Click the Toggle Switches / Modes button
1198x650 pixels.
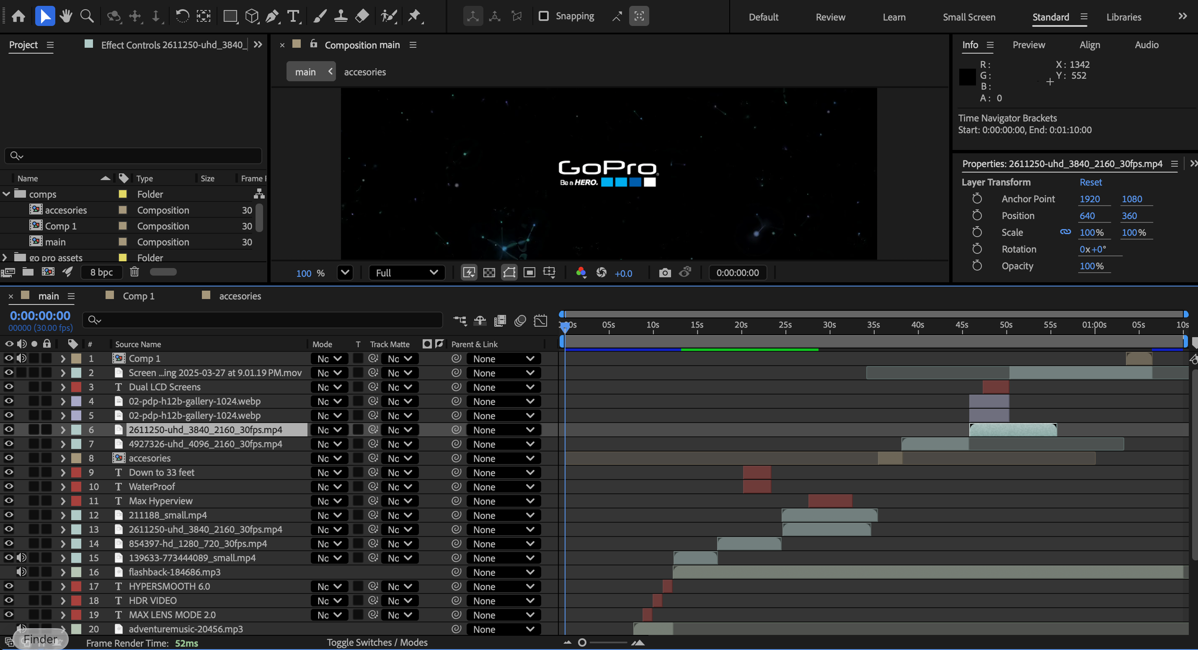tap(377, 642)
